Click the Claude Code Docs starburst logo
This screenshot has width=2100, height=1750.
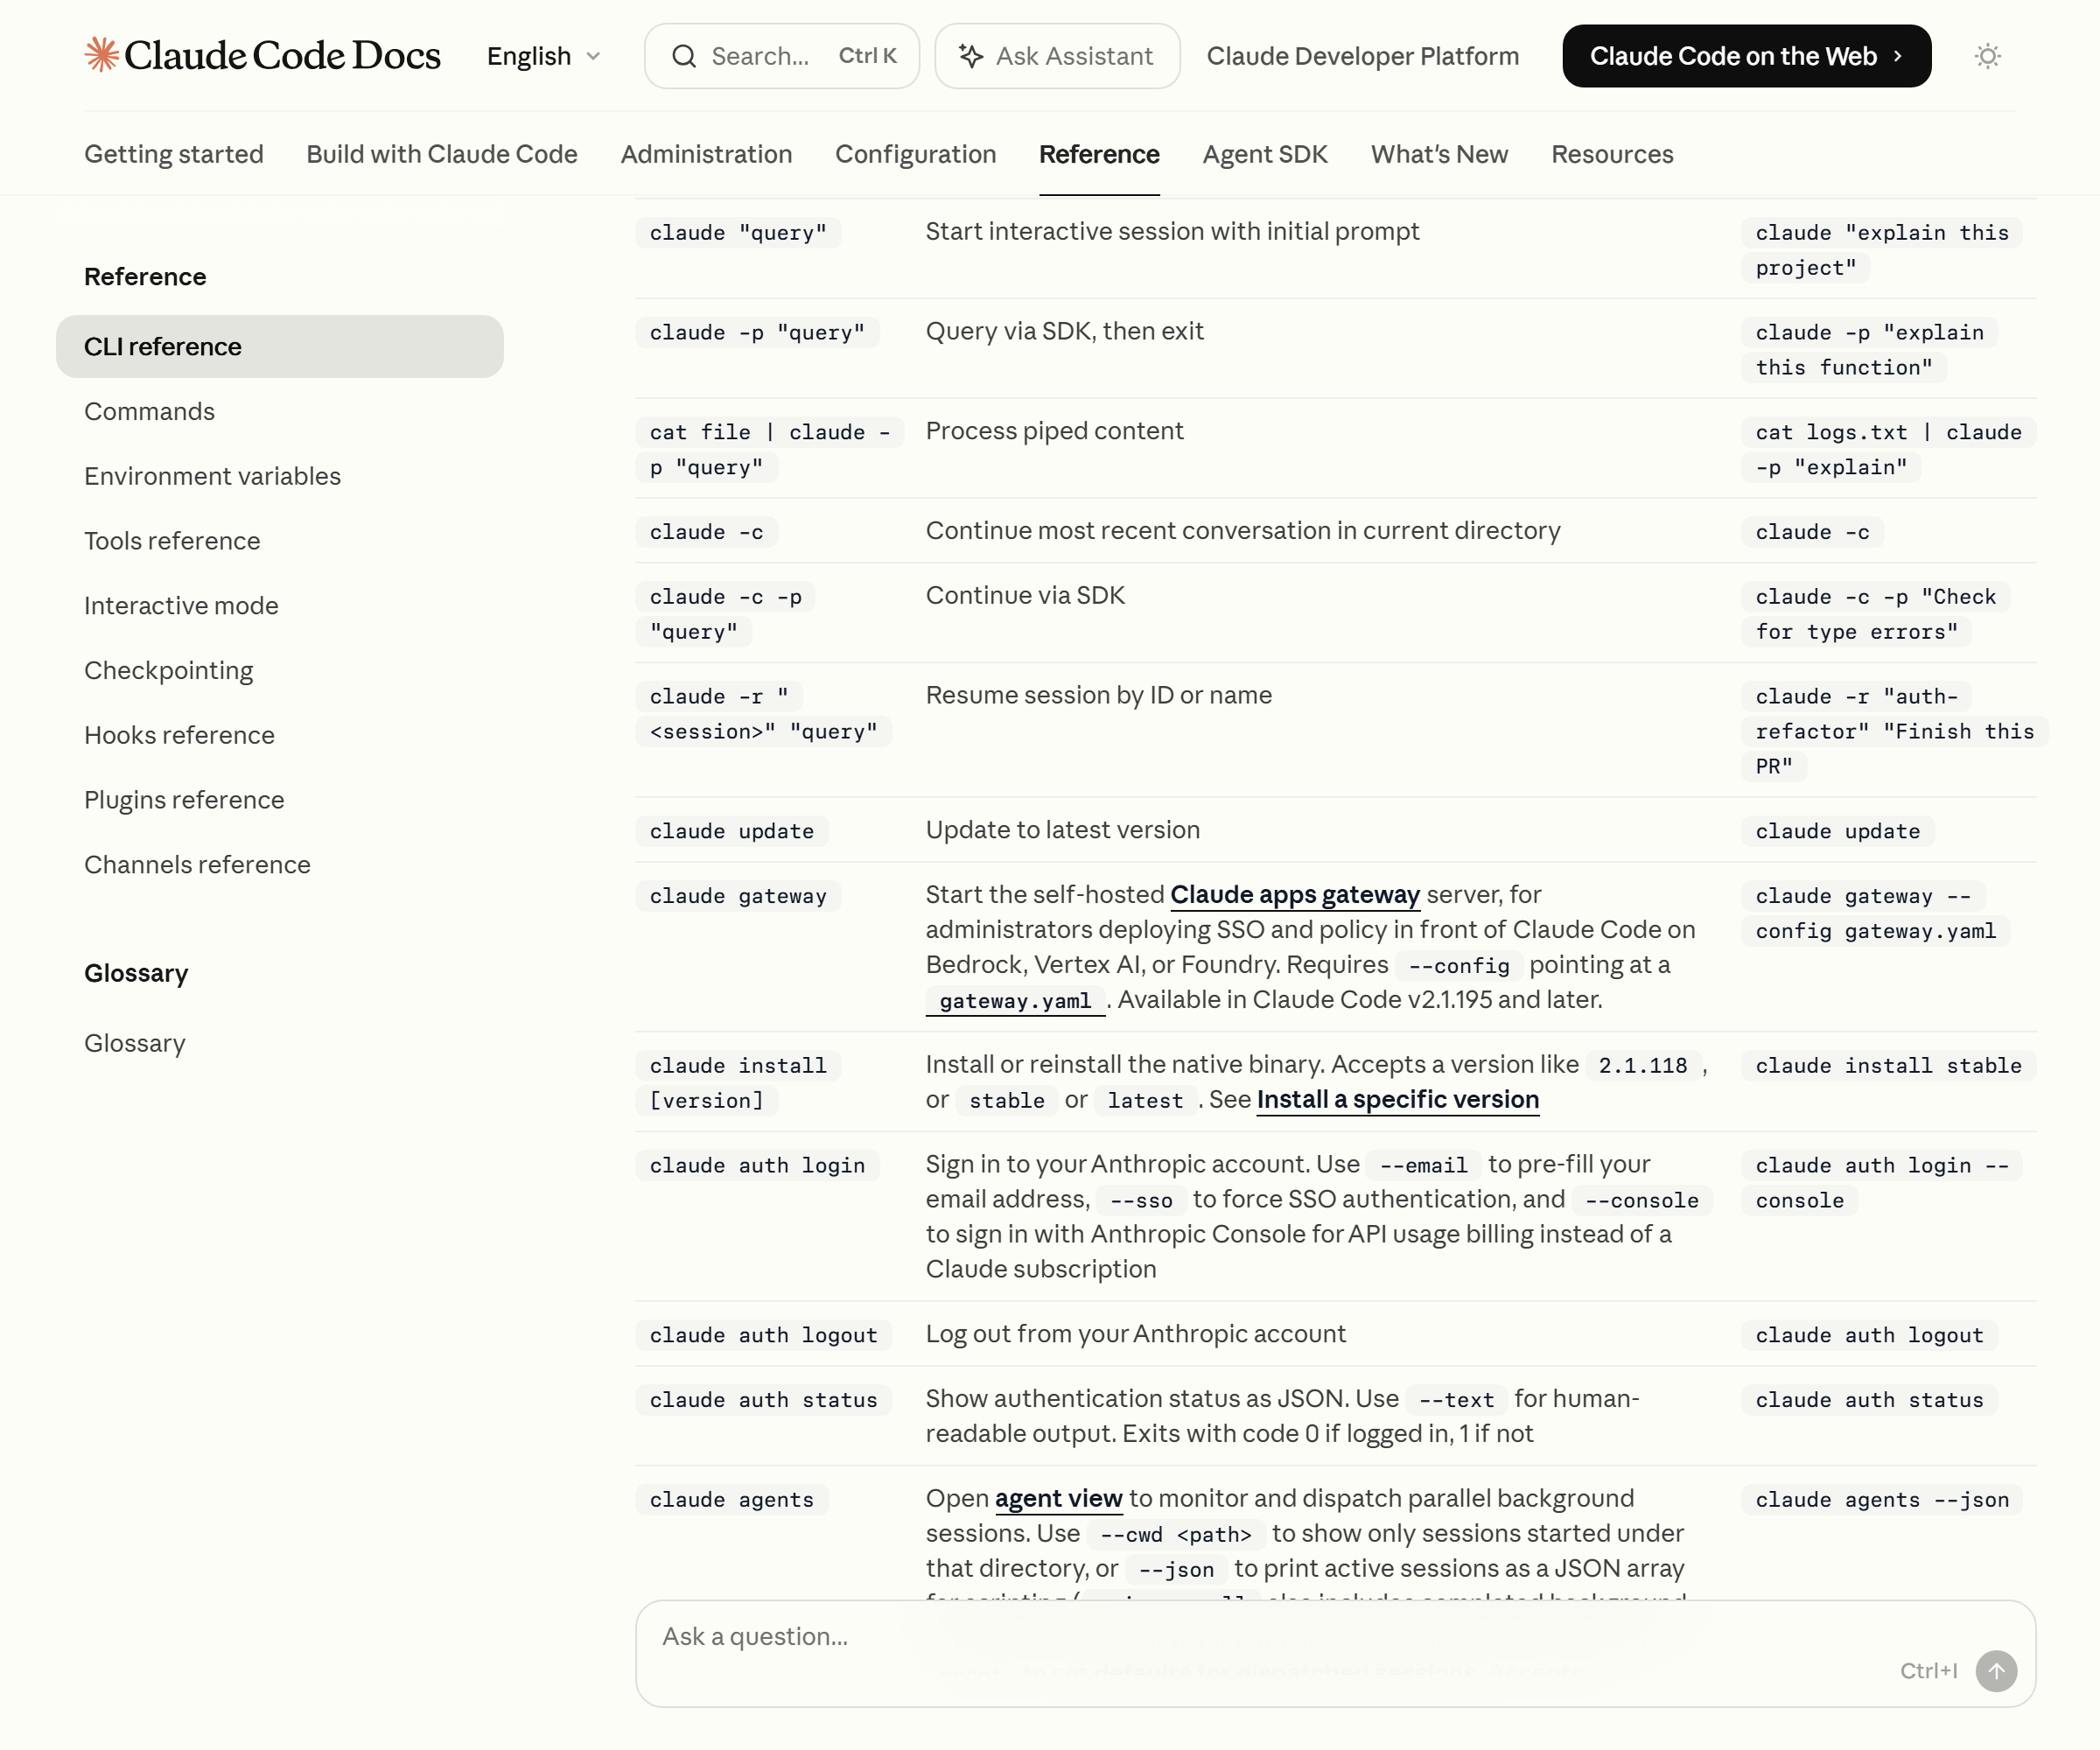coord(101,55)
